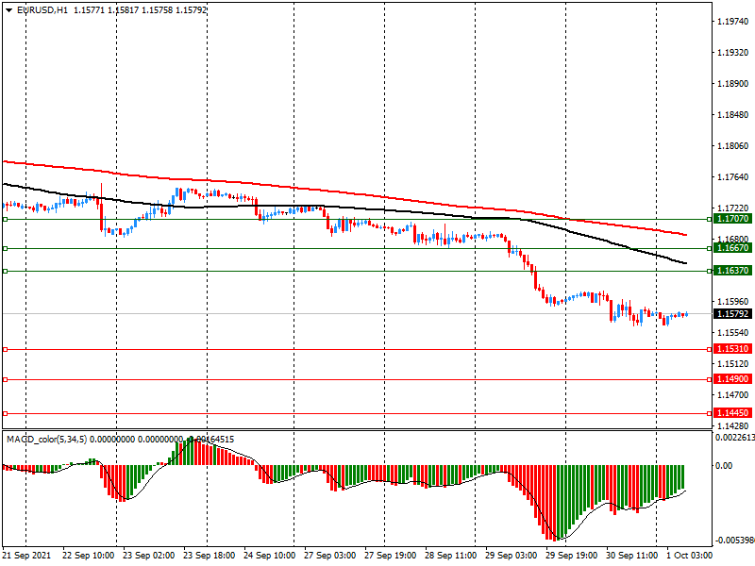Click the 27 Sep 19:00 time label
Viewport: 755px width, 566px height.
click(390, 556)
